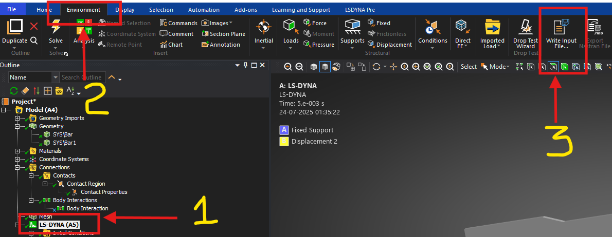
Task: Click the eraser clear-filter icon in Outline
Action: [x=25, y=91]
